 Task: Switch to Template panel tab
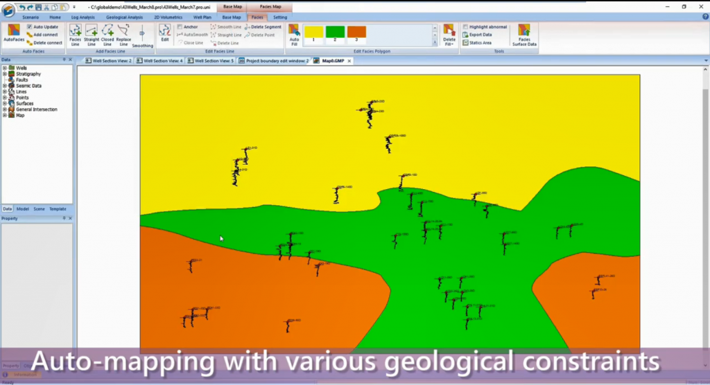click(58, 209)
